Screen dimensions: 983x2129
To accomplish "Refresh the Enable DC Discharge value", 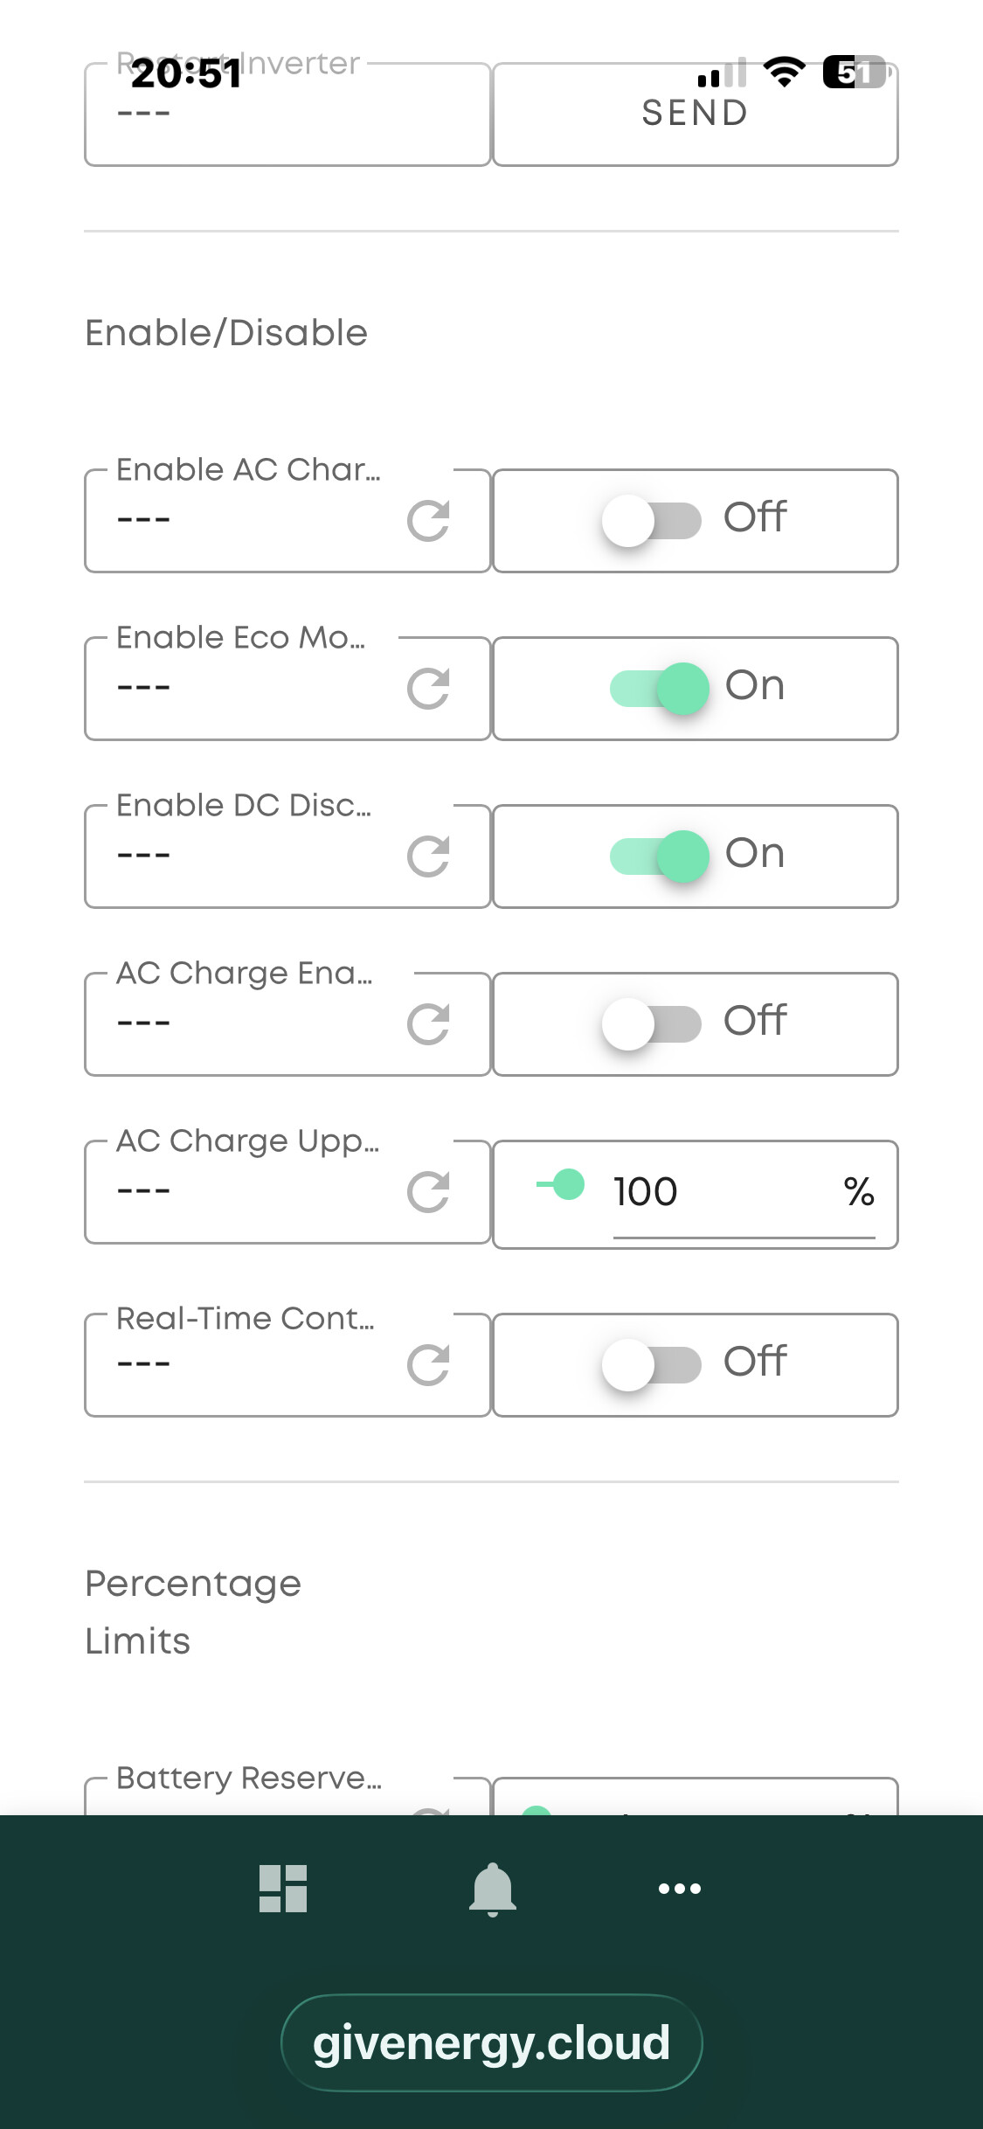I will (428, 856).
